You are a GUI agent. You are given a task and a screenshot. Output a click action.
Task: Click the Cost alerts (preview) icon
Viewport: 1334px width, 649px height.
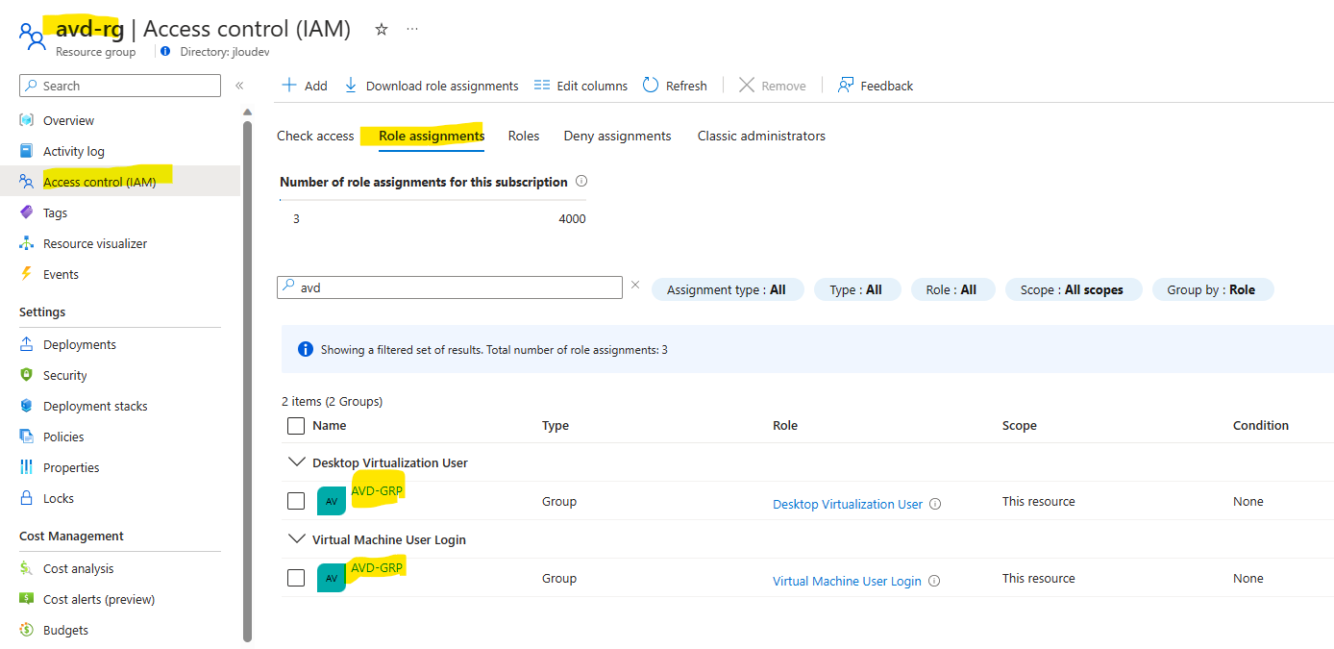27,599
